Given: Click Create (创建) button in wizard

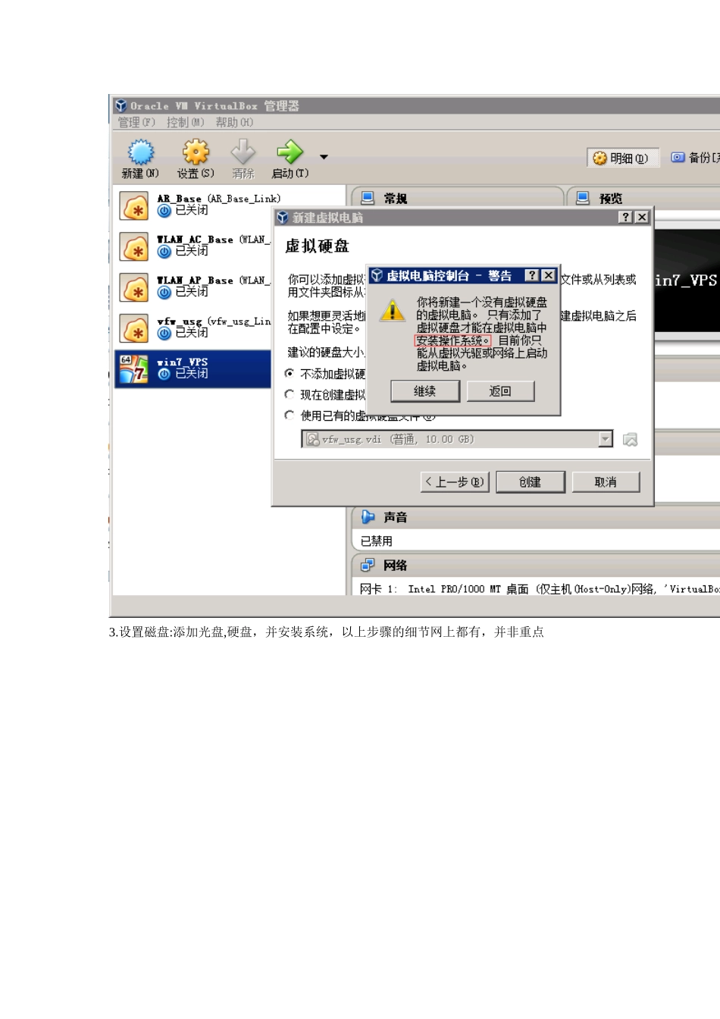Looking at the screenshot, I should [x=531, y=482].
